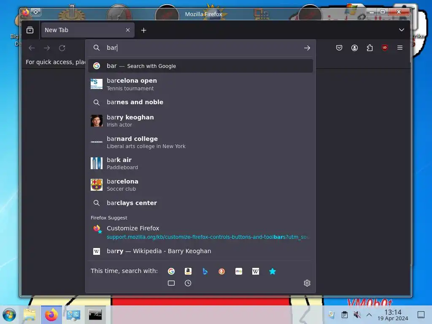Open Firefox View icon left of the tab
Screen dimensions: 432x324
tap(30, 30)
